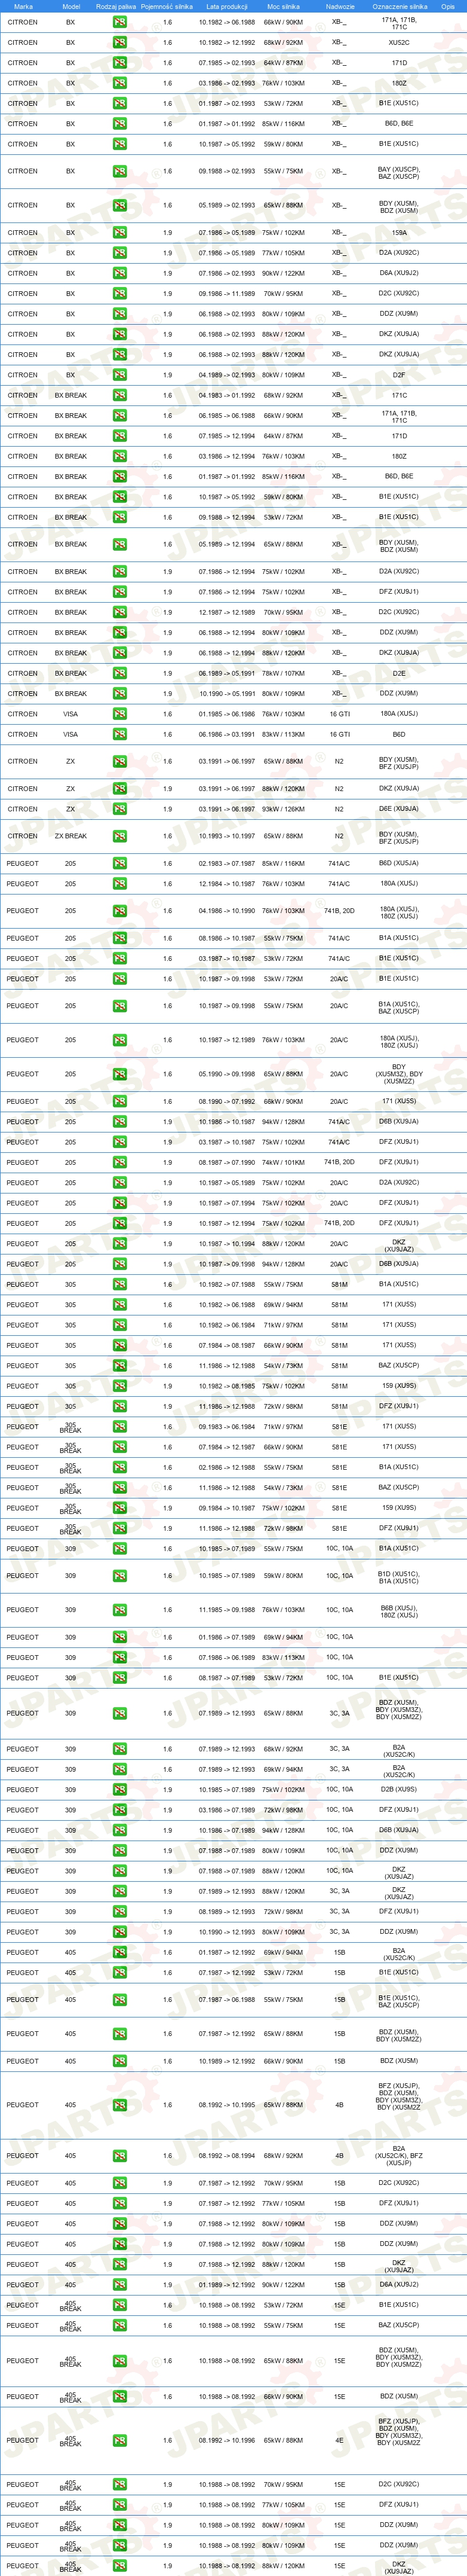Click fuel icon in Citroen ZX DKZ (XU9JA) row

click(120, 789)
